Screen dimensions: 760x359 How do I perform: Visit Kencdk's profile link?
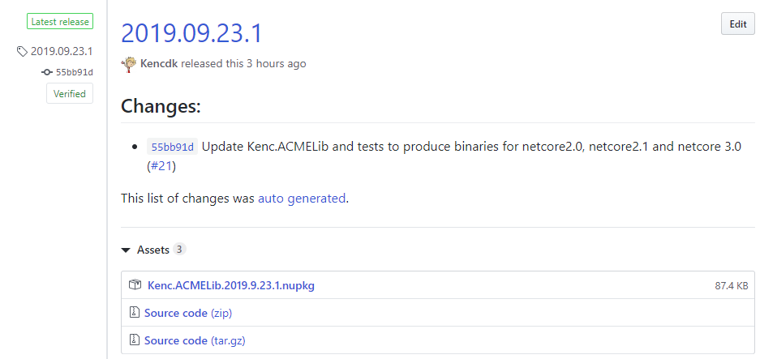click(160, 63)
